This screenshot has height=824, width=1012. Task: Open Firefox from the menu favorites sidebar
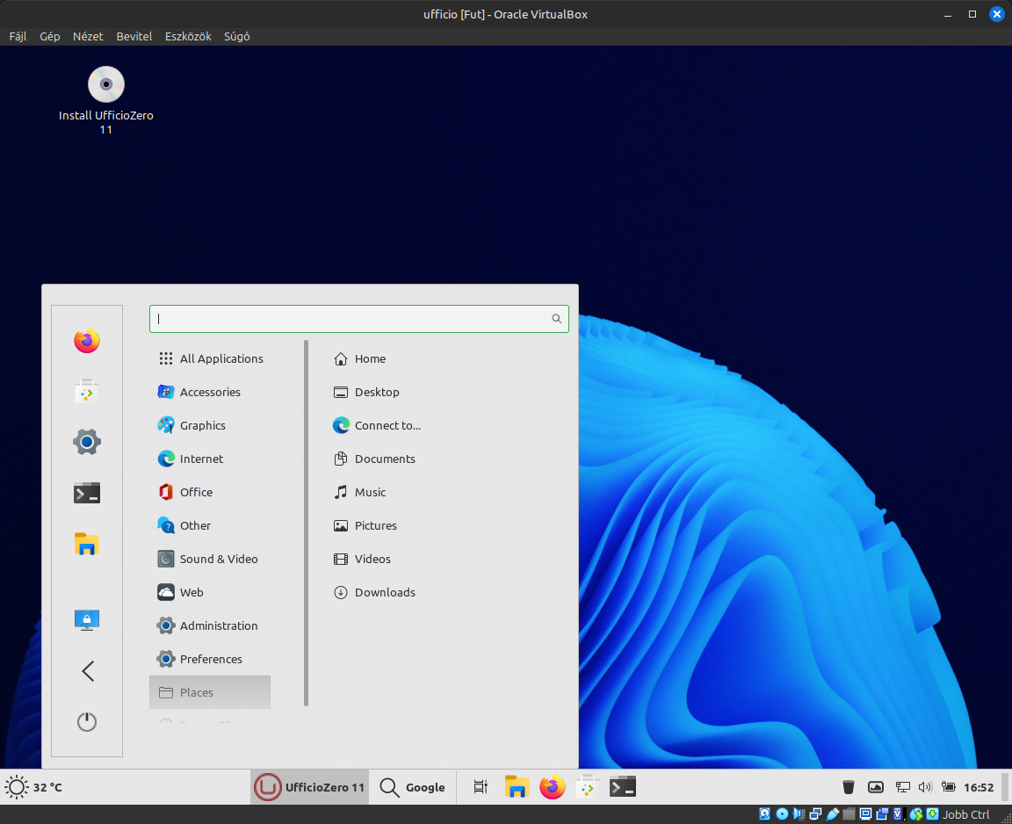tap(86, 340)
